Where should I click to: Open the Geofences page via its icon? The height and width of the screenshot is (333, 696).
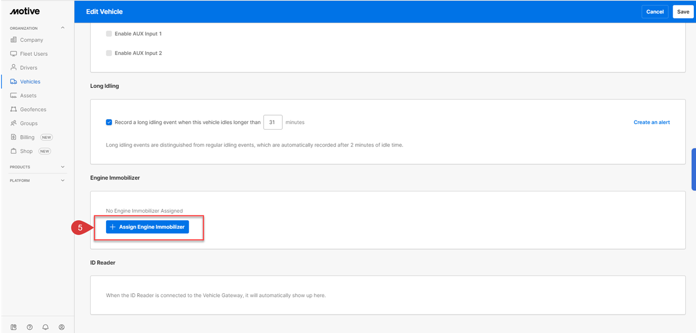pos(13,109)
